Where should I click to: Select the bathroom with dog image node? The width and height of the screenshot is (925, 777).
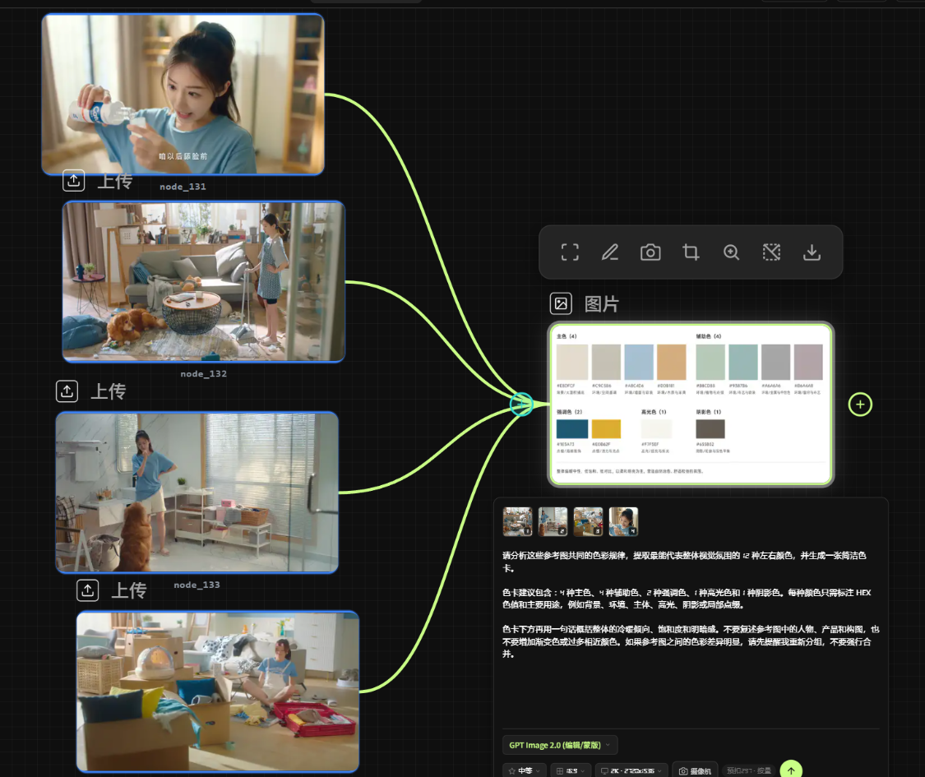tap(197, 492)
